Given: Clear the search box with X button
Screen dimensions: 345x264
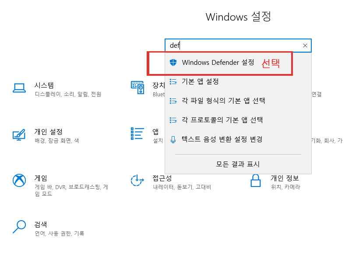Looking at the screenshot, I should coord(305,46).
